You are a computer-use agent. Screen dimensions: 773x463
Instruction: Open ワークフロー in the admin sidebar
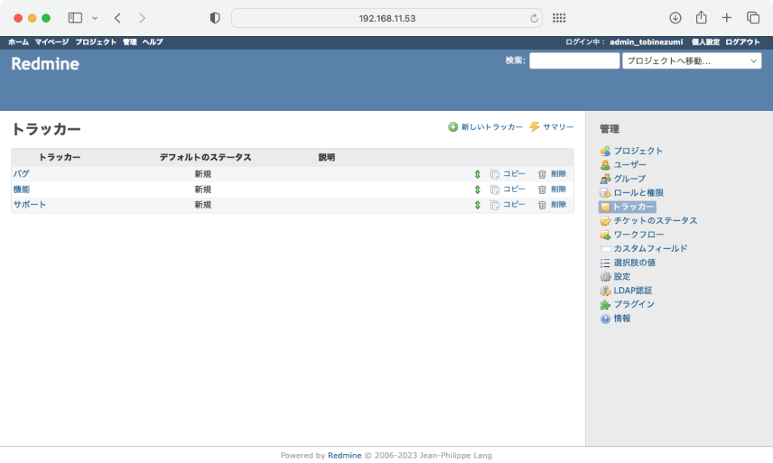click(639, 235)
